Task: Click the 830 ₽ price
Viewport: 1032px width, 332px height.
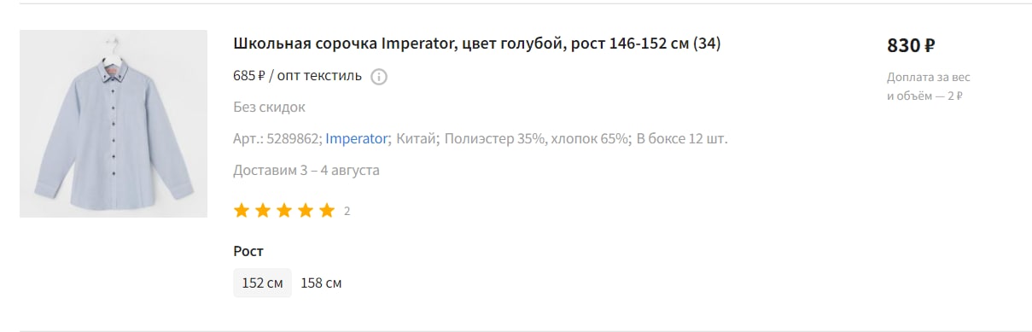Action: pos(912,45)
